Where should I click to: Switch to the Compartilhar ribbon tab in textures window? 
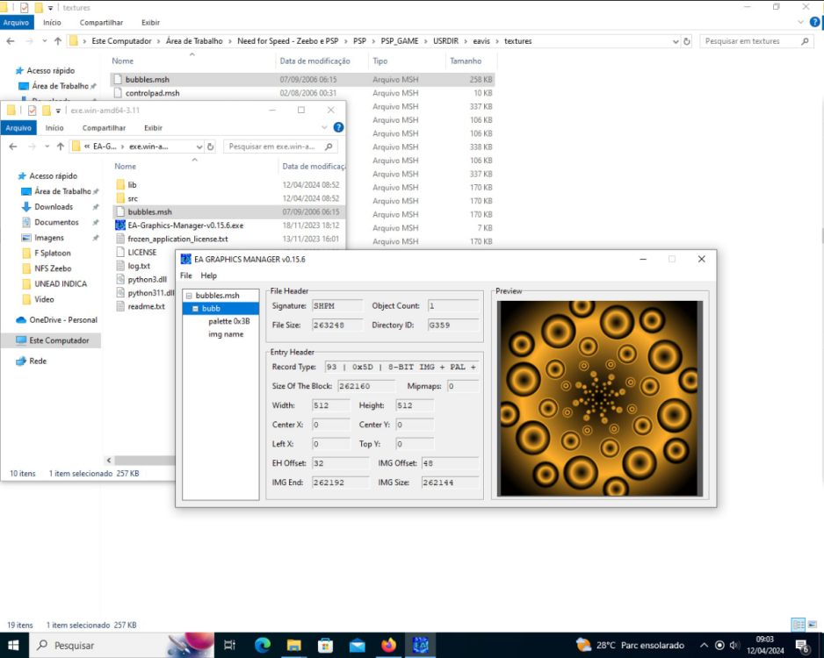pos(101,22)
